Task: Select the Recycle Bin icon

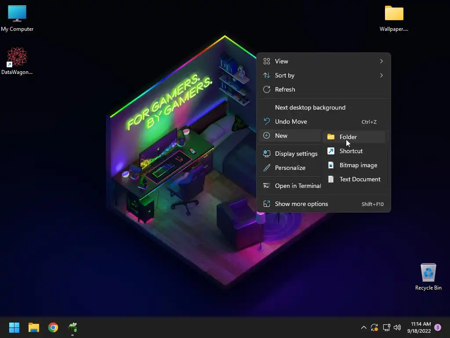Action: pyautogui.click(x=428, y=277)
